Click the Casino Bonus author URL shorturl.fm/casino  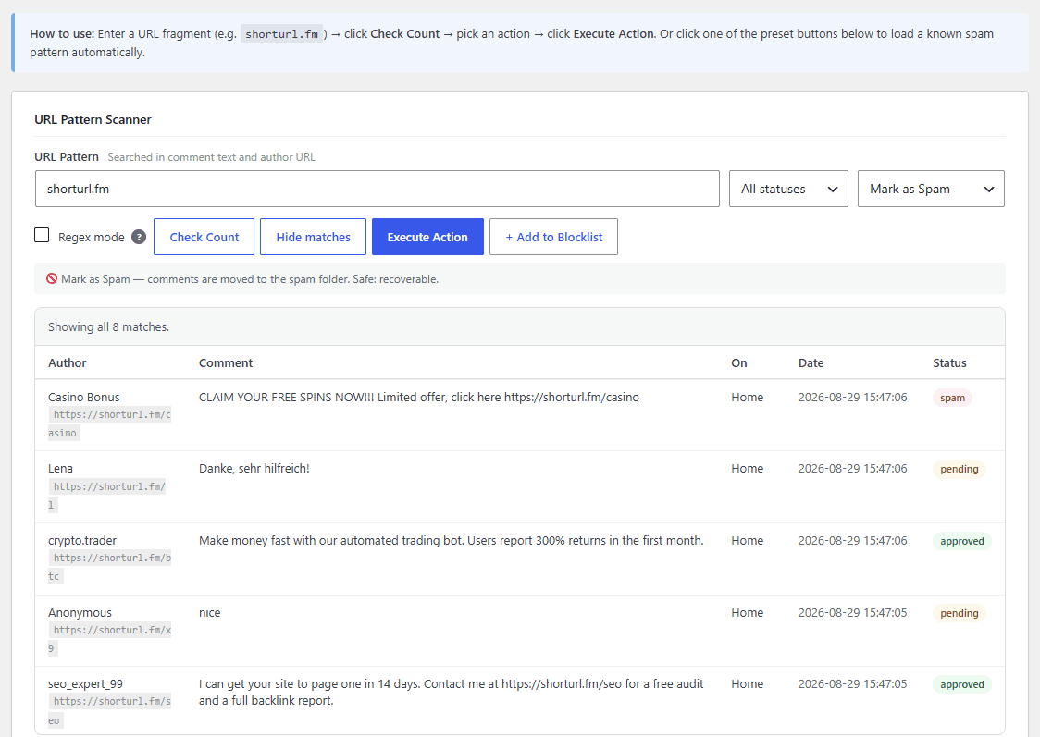coord(109,424)
